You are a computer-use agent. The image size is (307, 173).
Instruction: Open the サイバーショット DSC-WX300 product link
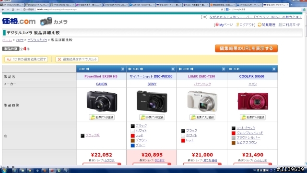click(151, 76)
